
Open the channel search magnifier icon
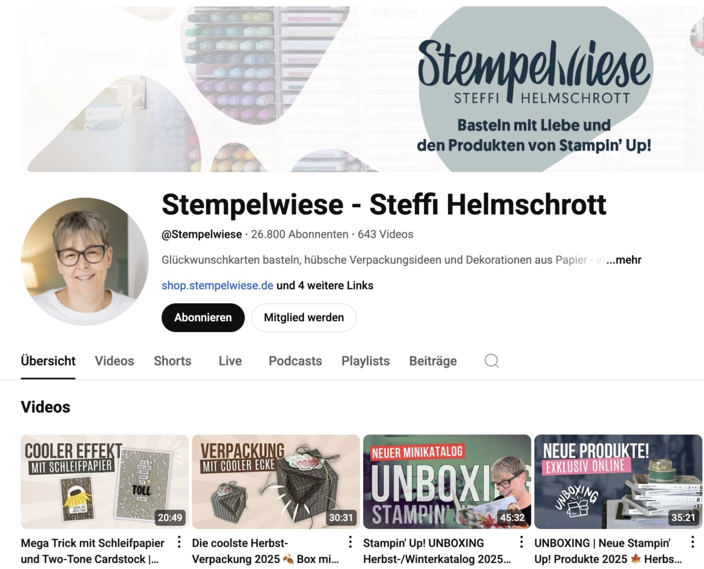pos(492,361)
